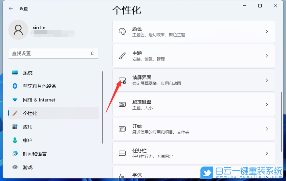Expand the 锁屏界面 row chevron
This screenshot has width=286, height=181.
click(x=267, y=80)
